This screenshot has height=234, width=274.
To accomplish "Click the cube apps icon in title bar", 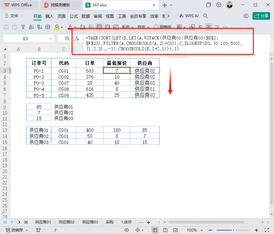I will click(219, 5).
